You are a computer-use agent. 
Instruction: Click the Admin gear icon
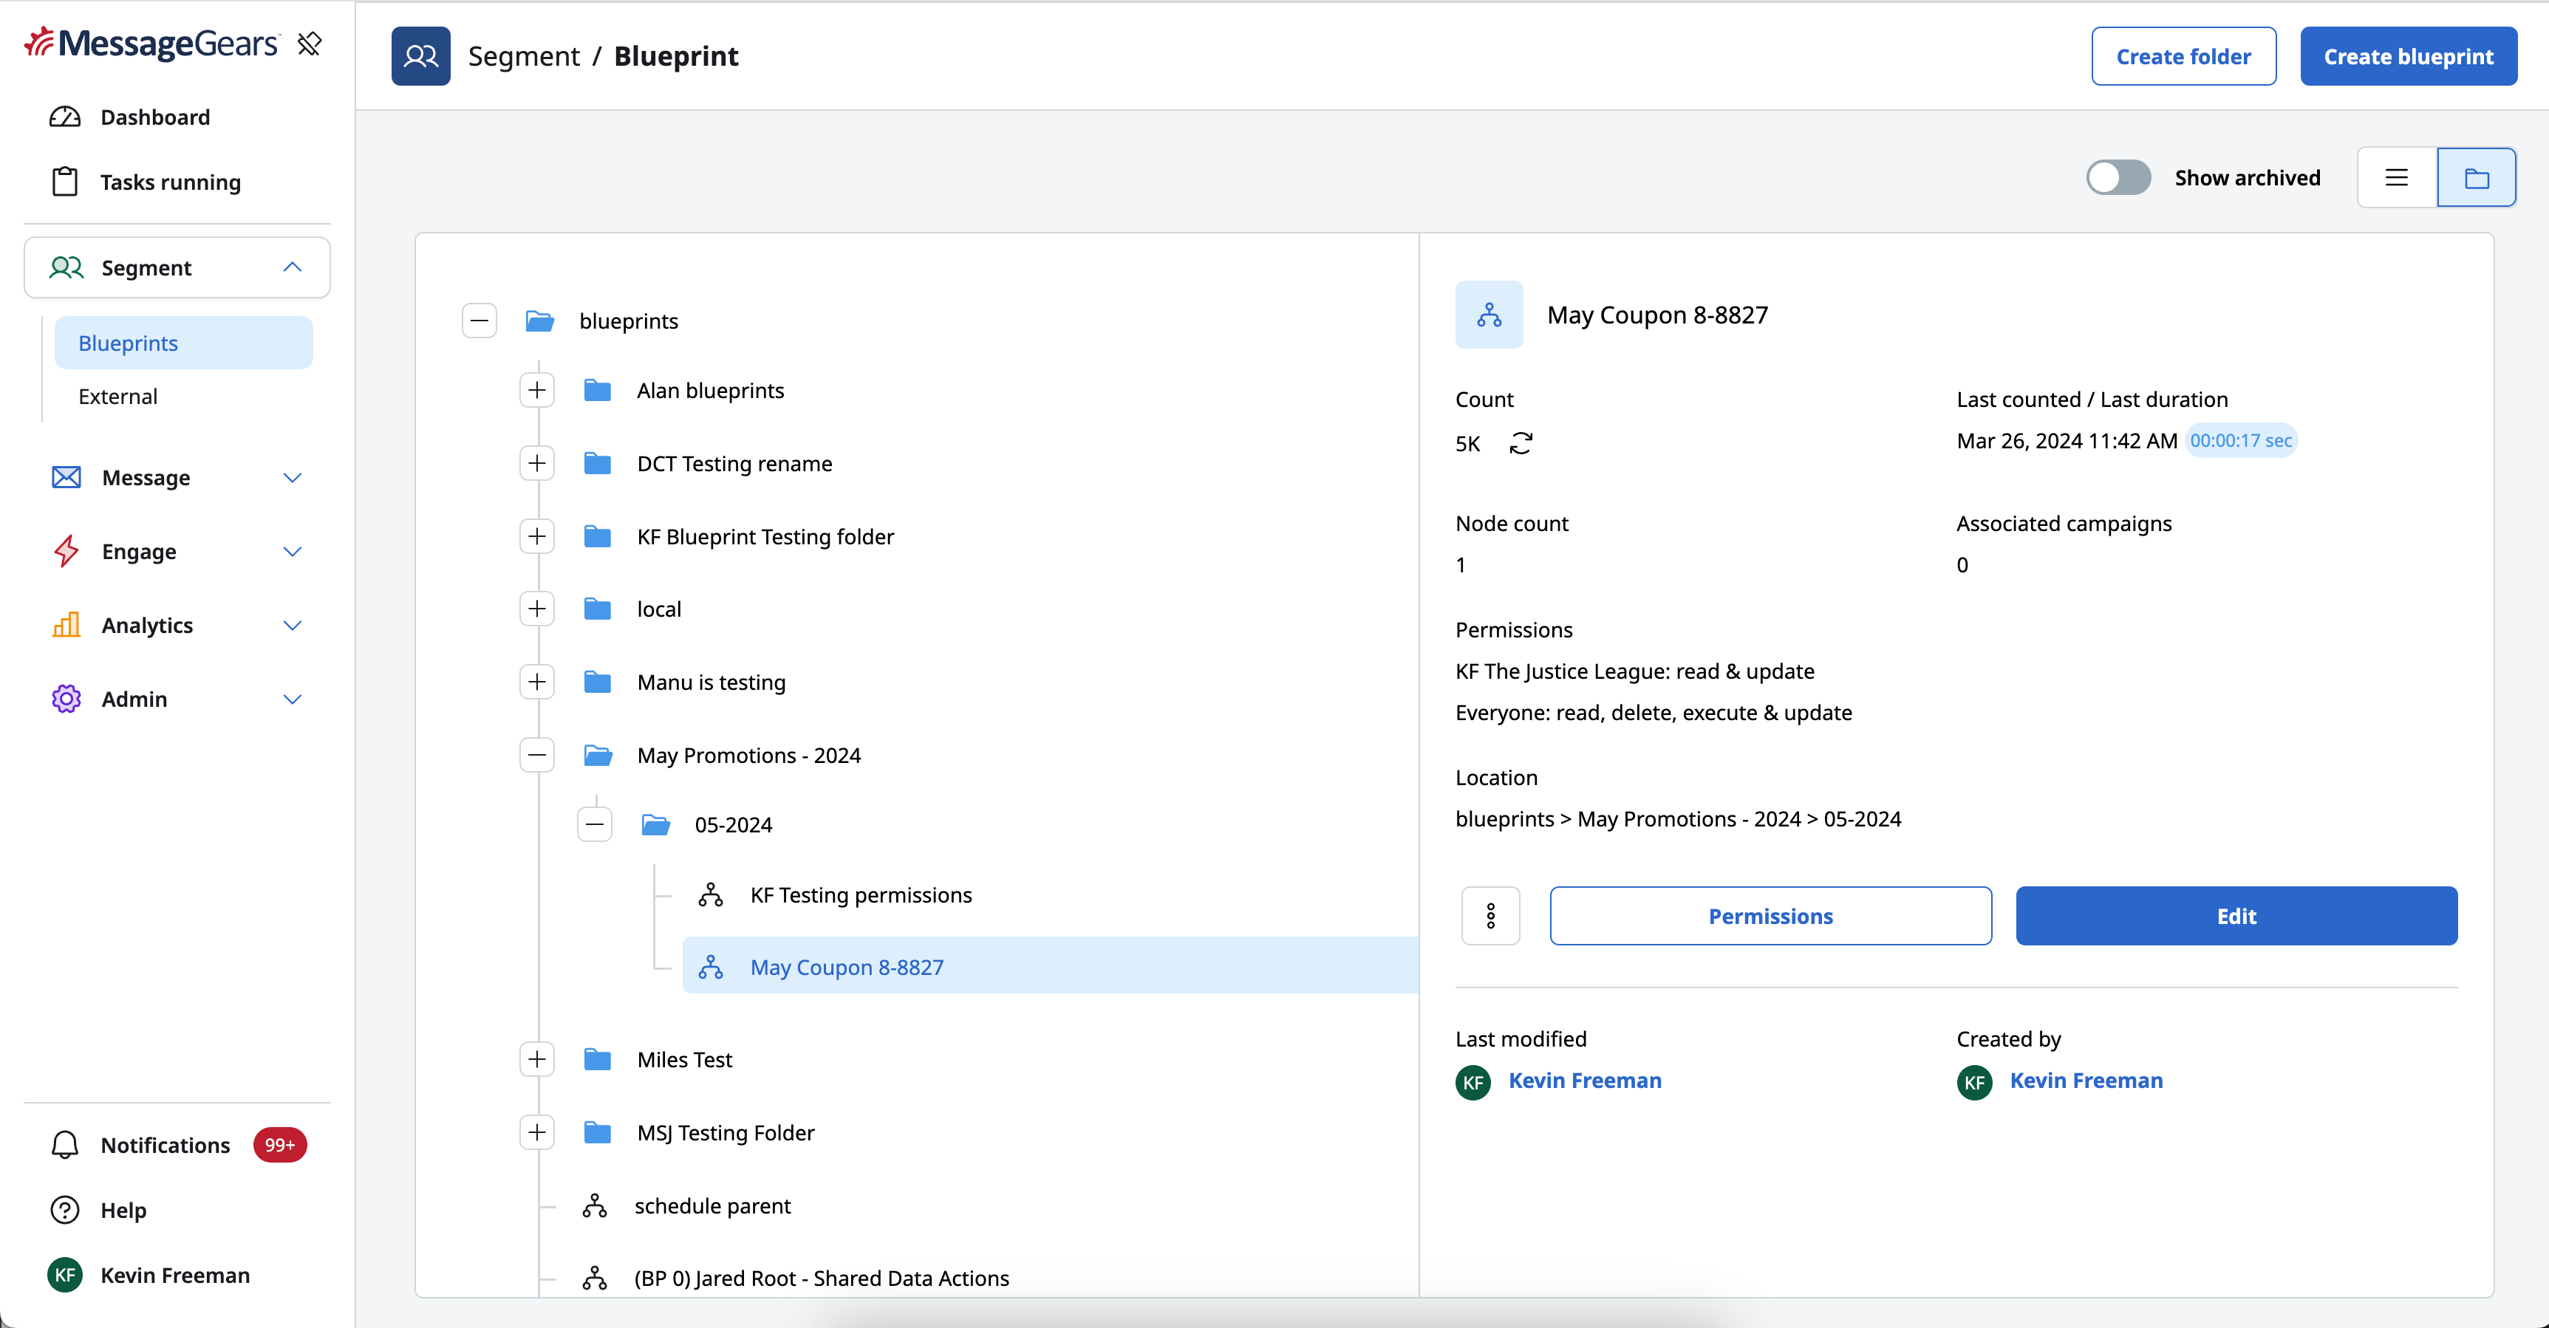point(66,698)
